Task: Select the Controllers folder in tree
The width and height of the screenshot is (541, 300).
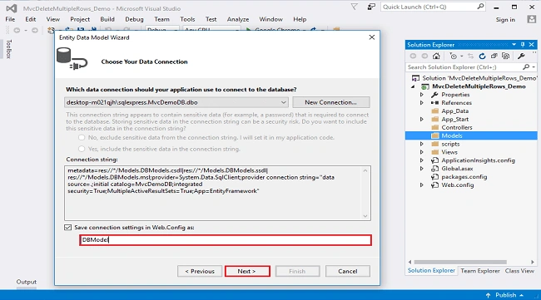Action: pyautogui.click(x=457, y=127)
